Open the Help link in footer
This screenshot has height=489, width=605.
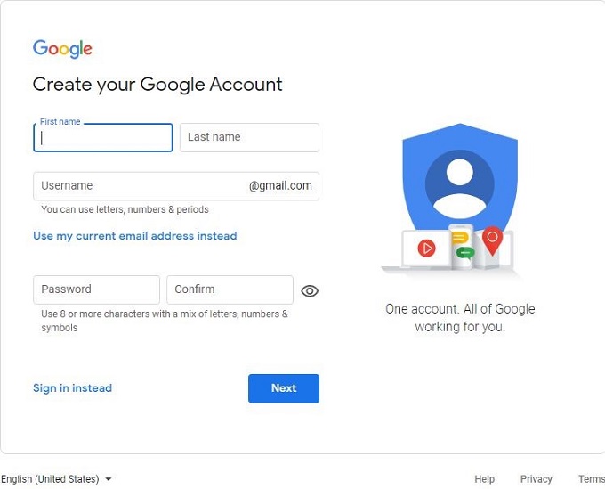click(x=485, y=479)
